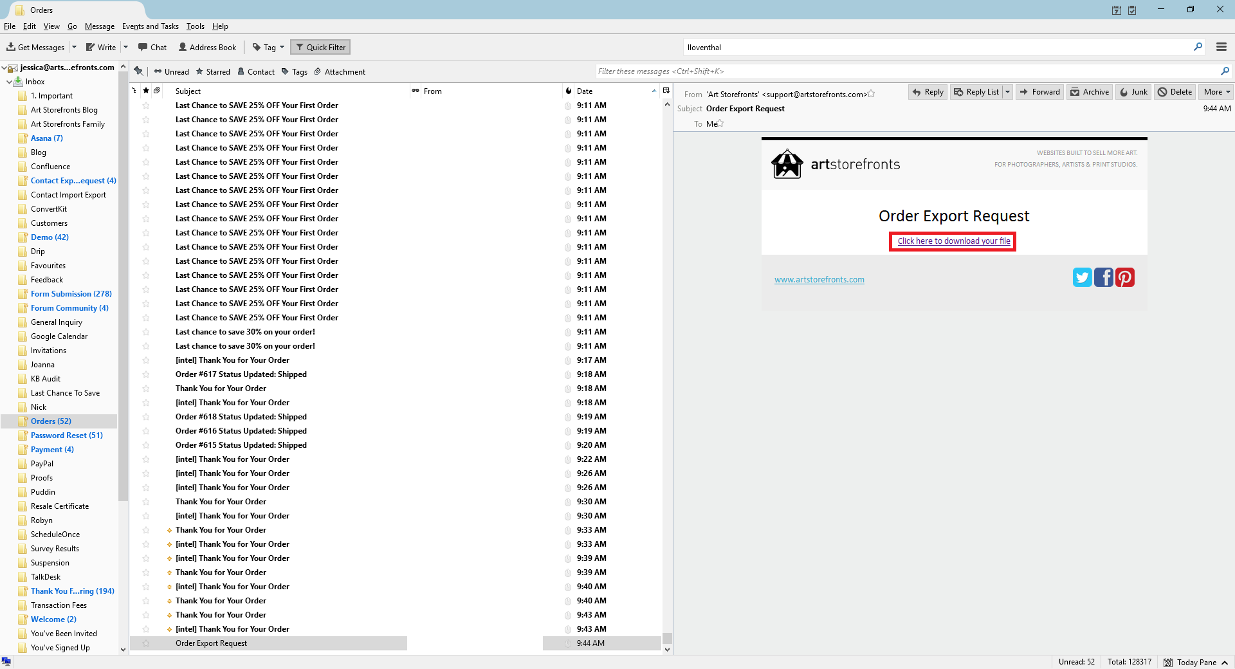Open the Pinterest icon in email
The height and width of the screenshot is (669, 1235).
[1124, 277]
